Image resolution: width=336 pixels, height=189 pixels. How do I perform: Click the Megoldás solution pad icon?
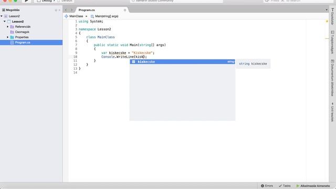coord(4,10)
